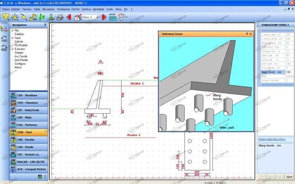The width and height of the screenshot is (295, 184).
Task: Click the printer icon in toolbar
Action: (60, 17)
